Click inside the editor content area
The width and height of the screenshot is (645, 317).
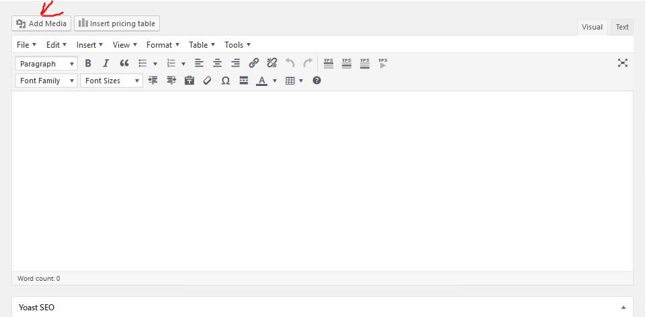click(x=322, y=181)
